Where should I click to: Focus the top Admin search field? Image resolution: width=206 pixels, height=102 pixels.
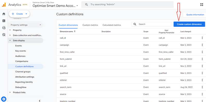[x=127, y=5]
